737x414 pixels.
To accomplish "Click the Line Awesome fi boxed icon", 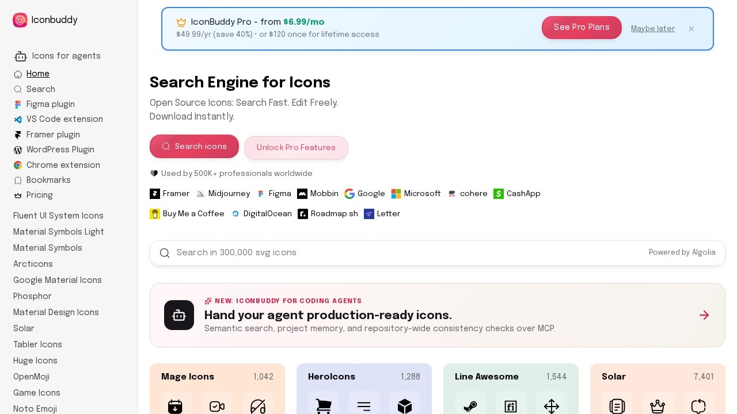I will pos(511,407).
